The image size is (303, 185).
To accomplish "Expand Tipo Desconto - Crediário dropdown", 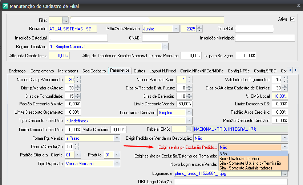I will point(189,121).
